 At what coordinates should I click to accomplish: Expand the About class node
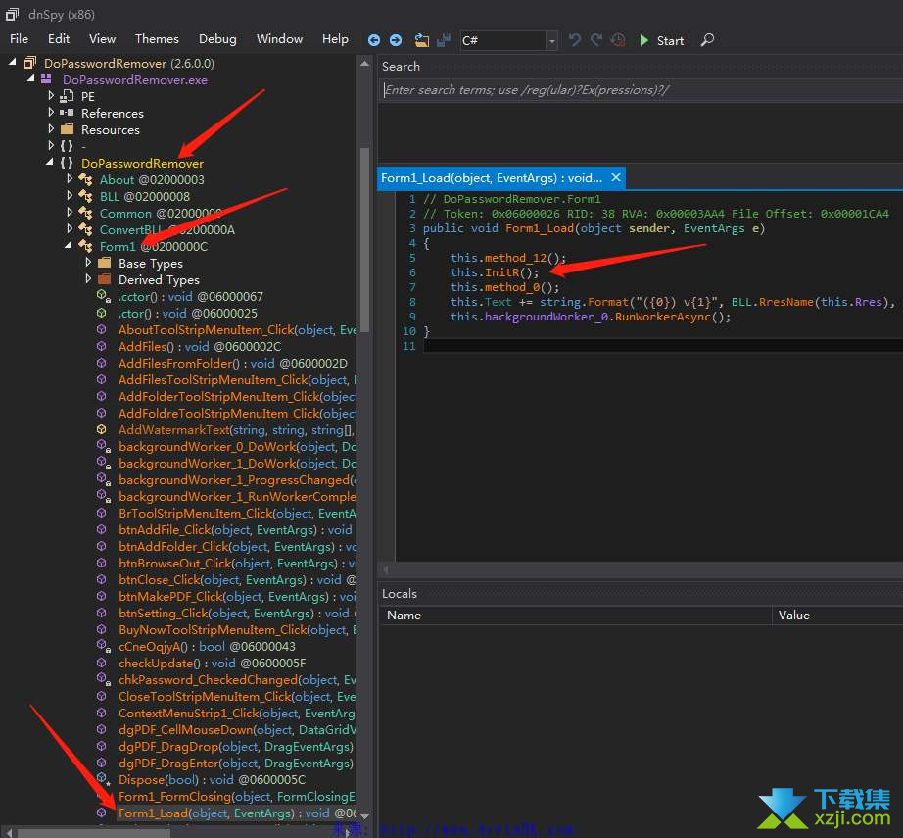(x=70, y=179)
